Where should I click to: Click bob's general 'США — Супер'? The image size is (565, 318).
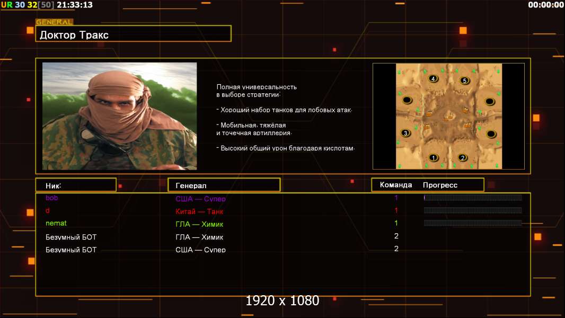[x=200, y=198]
